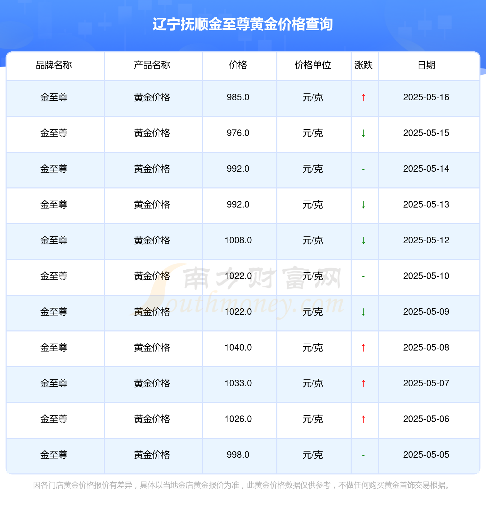Click 元/克 unit in the 2025-05-07 row
The height and width of the screenshot is (505, 486).
point(313,384)
